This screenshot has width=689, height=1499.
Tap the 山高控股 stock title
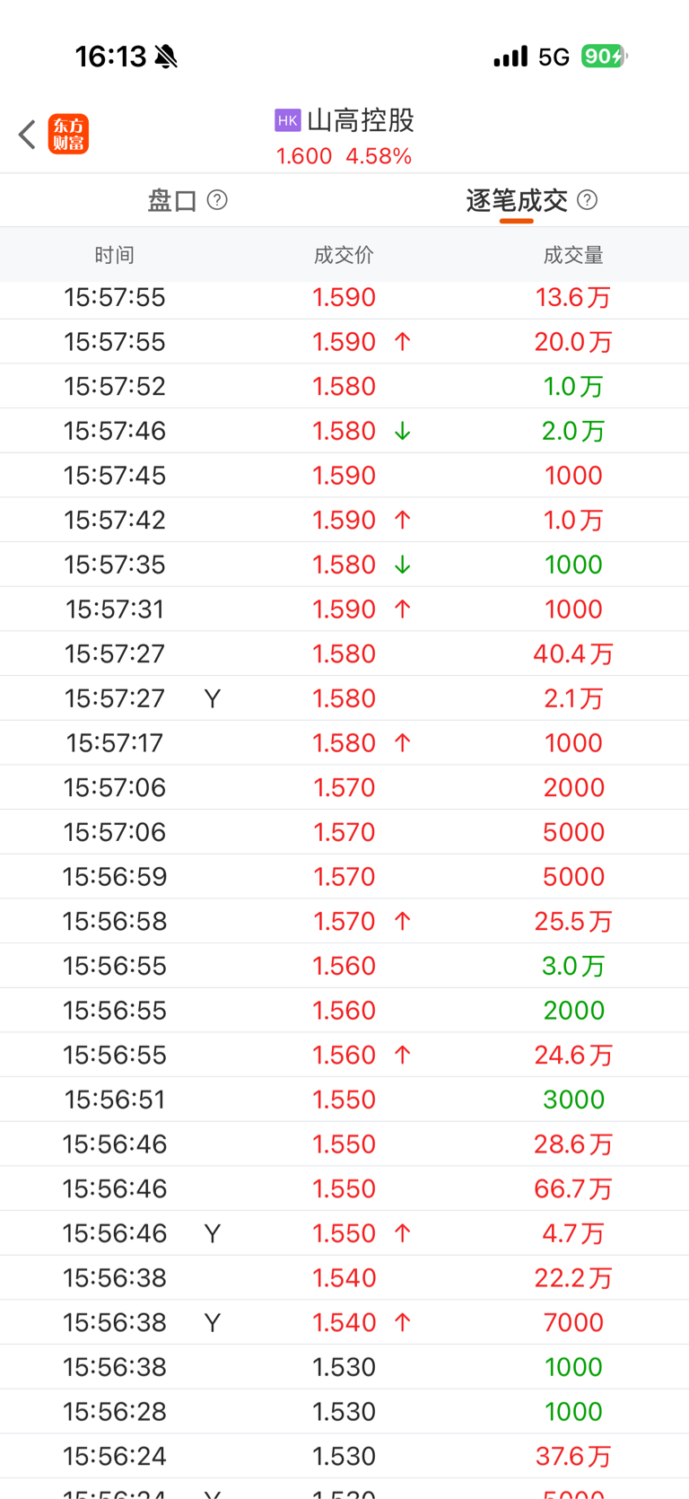click(361, 120)
